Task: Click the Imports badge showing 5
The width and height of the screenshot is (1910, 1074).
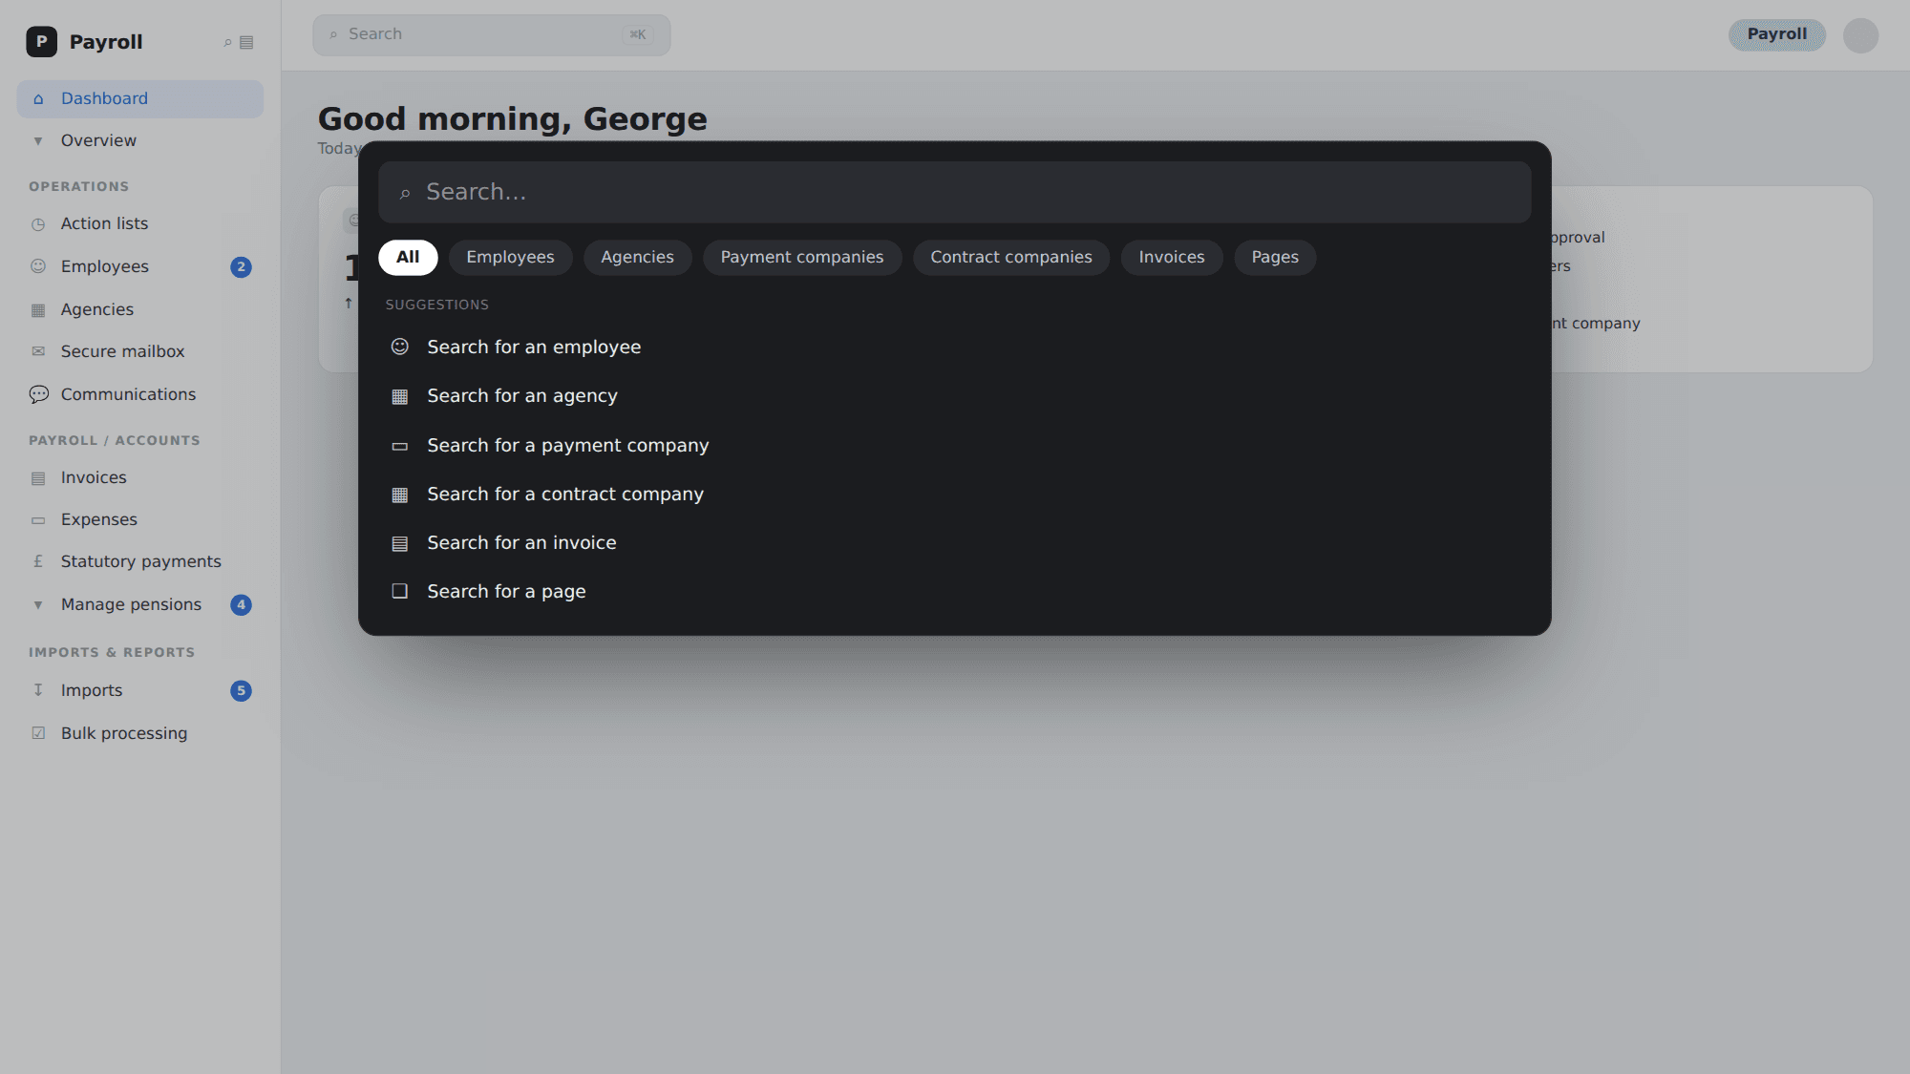Action: tap(241, 691)
